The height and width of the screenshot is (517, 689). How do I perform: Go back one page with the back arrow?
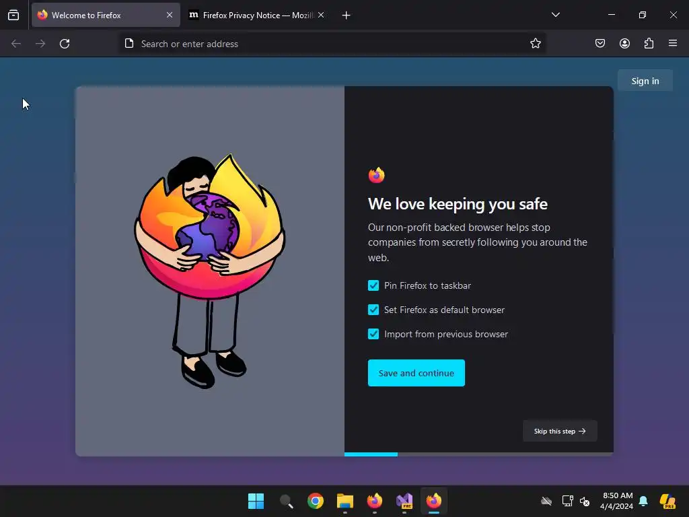point(16,44)
